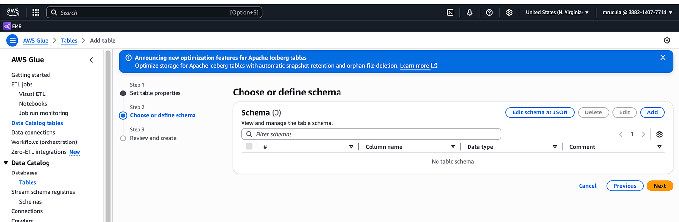Collapse the Data Catalog section
Viewport: 679px width, 222px height.
(6, 163)
